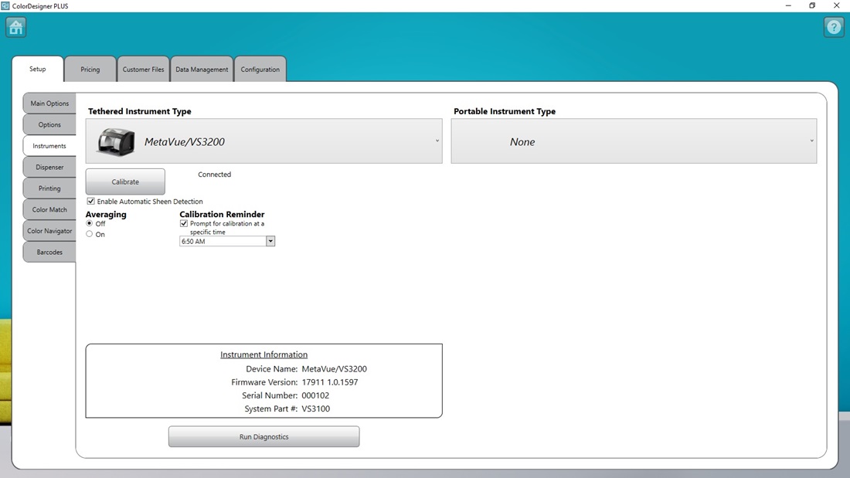The width and height of the screenshot is (850, 478).
Task: Expand the Portable Instrument Type dropdown
Action: pyautogui.click(x=634, y=141)
